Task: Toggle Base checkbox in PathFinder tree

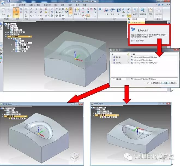Action: pyautogui.click(x=8, y=28)
